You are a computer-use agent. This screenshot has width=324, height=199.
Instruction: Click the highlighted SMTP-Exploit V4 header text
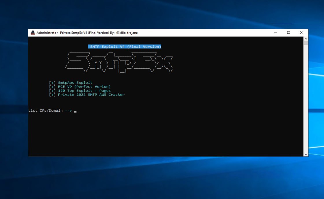pyautogui.click(x=125, y=47)
